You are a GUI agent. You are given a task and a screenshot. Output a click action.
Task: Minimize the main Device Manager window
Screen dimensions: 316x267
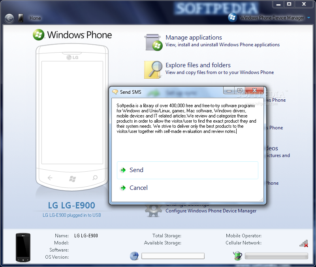coord(278,4)
